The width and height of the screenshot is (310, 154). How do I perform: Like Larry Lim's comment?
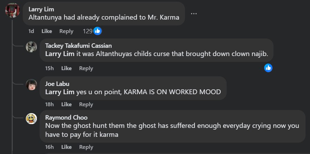point(46,31)
